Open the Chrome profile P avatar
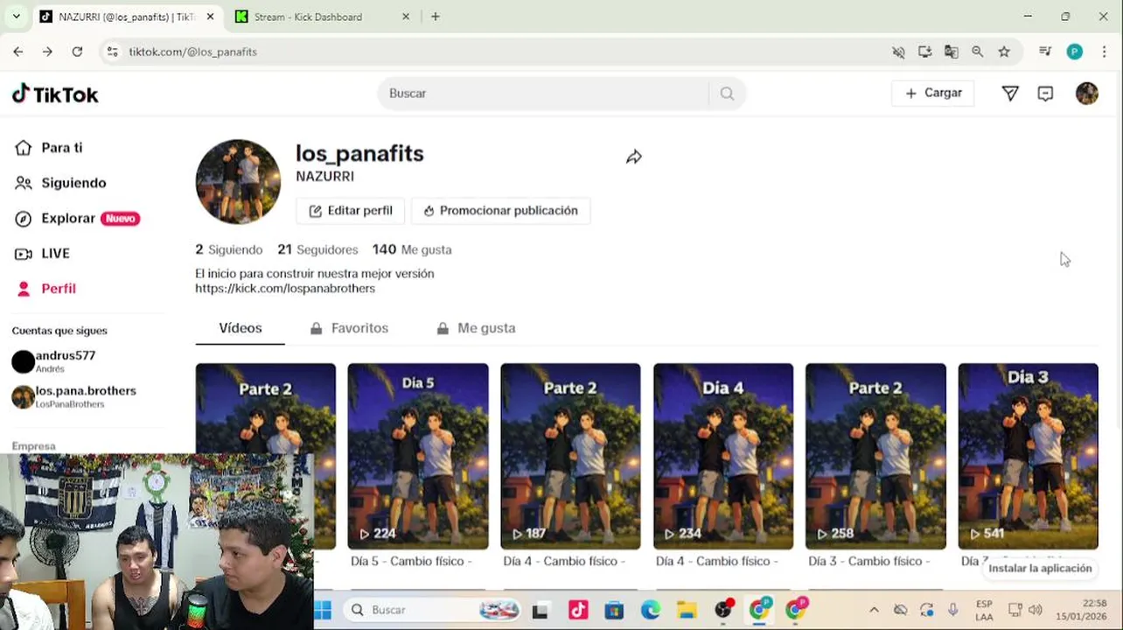Image resolution: width=1123 pixels, height=630 pixels. 1075,52
